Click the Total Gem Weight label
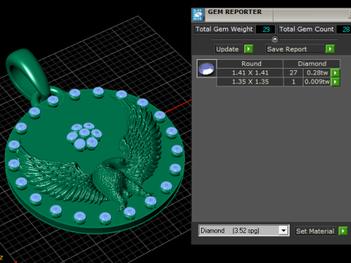Image resolution: width=351 pixels, height=263 pixels. (224, 29)
